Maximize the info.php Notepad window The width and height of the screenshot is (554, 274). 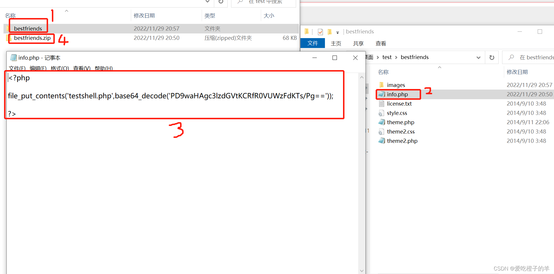click(x=335, y=58)
